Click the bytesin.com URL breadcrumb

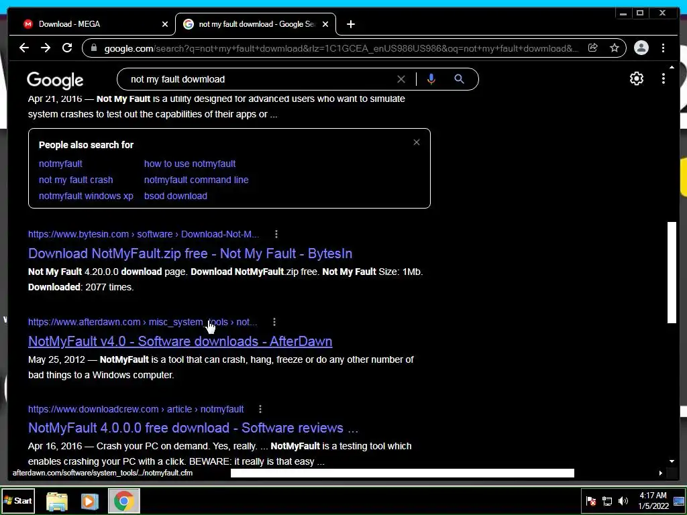[144, 234]
